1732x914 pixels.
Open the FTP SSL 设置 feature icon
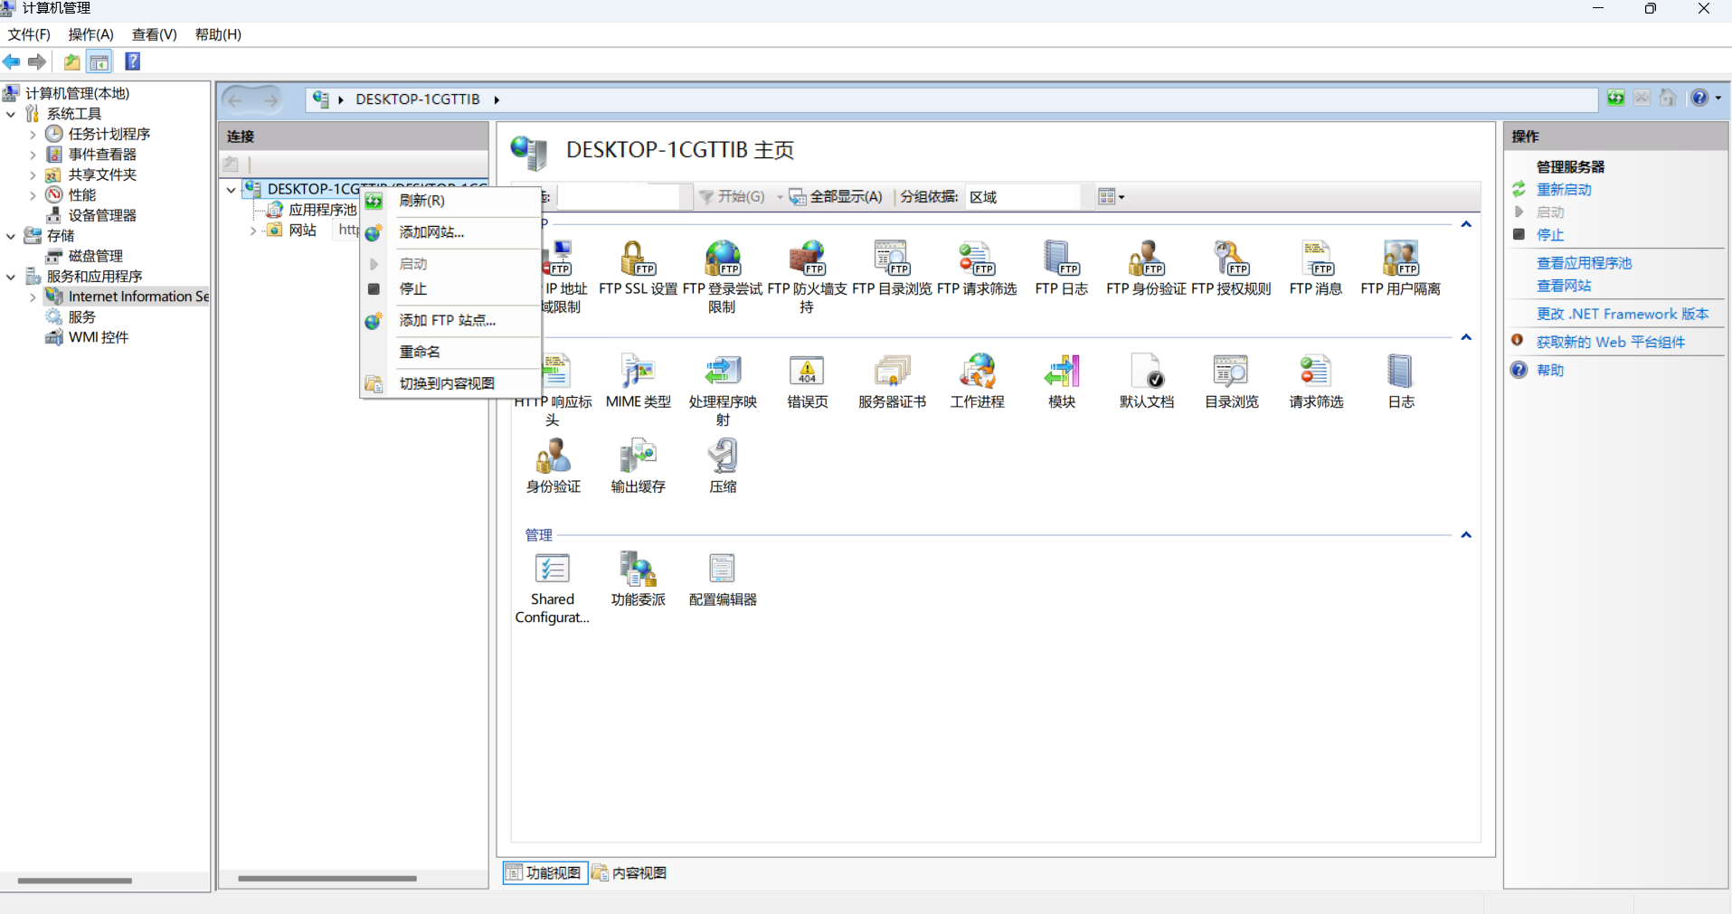point(638,269)
